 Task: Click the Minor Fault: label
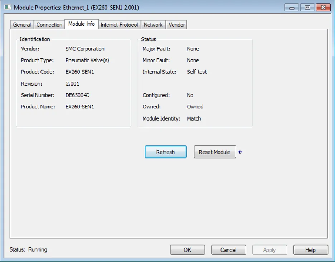point(156,60)
